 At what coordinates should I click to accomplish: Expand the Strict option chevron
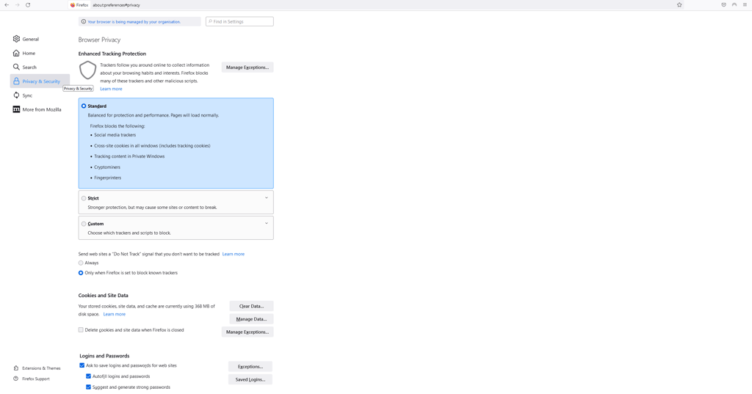[267, 198]
